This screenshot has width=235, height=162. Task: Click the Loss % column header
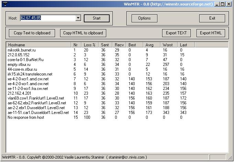click(90, 45)
